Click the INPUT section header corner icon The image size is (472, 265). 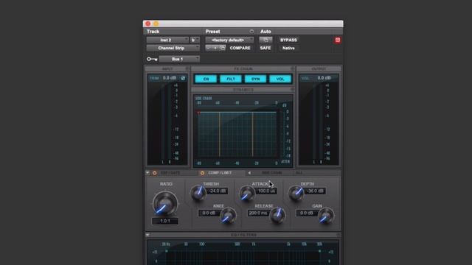[187, 69]
